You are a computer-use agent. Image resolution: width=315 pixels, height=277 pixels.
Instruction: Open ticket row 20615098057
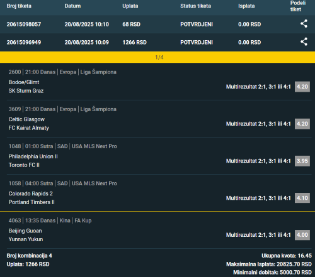(x=157, y=24)
